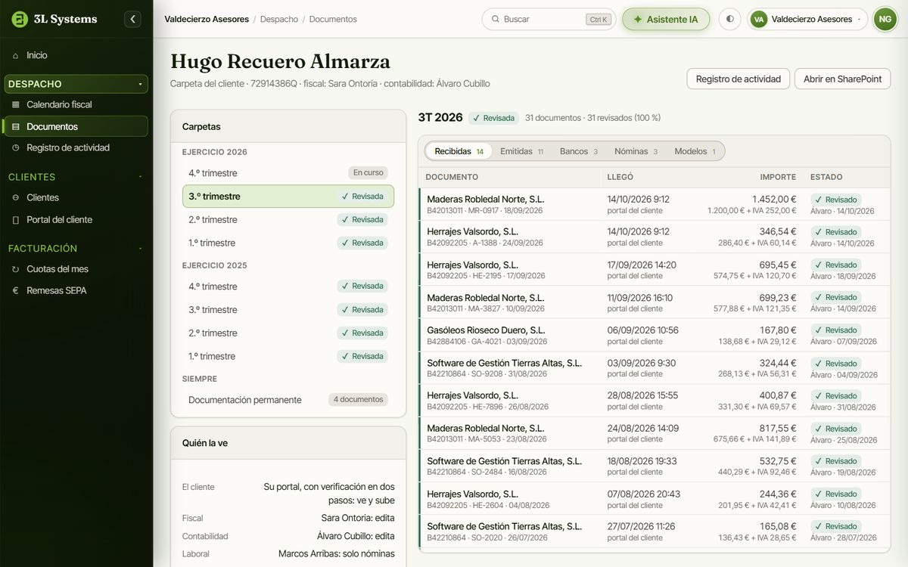Open the Documentación permanente folder

(x=288, y=400)
